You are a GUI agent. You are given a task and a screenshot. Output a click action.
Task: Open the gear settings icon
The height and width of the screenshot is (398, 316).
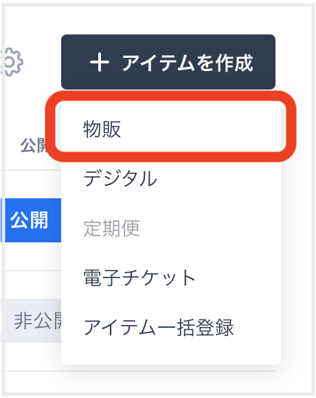coord(12,62)
